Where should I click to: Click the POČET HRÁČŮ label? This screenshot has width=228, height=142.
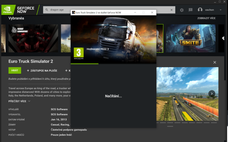(16, 135)
